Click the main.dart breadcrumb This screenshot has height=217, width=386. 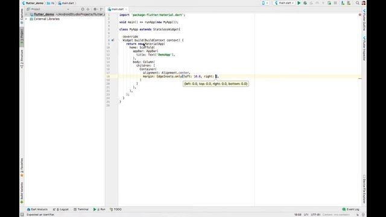[66, 3]
